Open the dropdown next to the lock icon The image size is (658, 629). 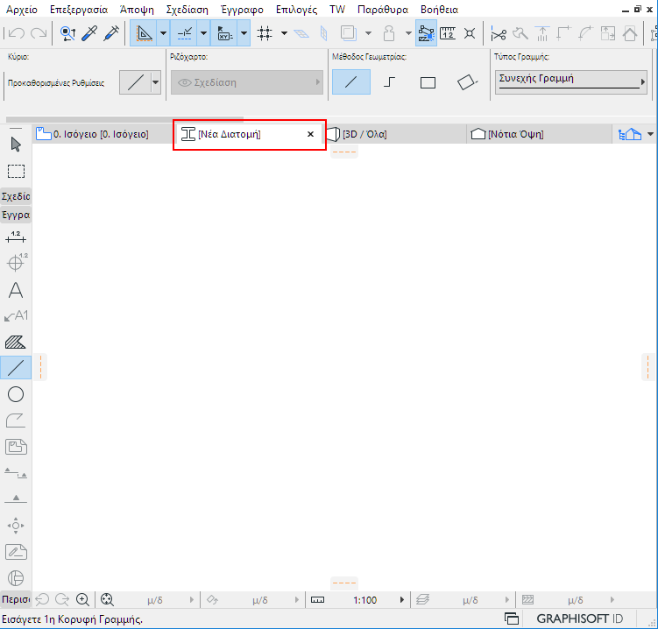[408, 33]
